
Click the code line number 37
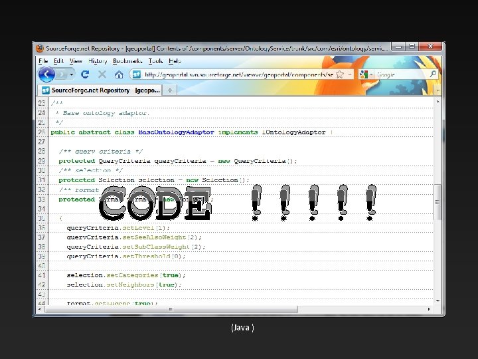41,237
